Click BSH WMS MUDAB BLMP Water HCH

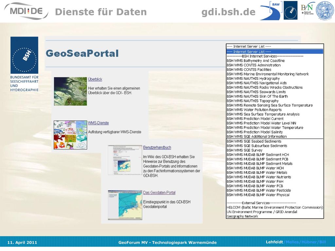pyautogui.click(x=275, y=168)
